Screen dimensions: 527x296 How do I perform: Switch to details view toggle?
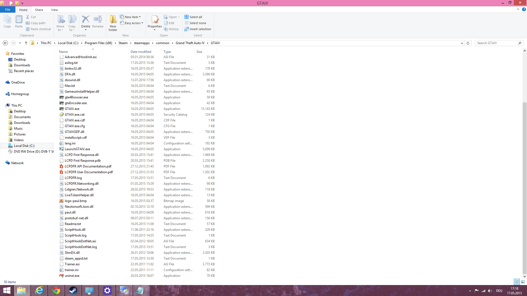click(x=517, y=282)
